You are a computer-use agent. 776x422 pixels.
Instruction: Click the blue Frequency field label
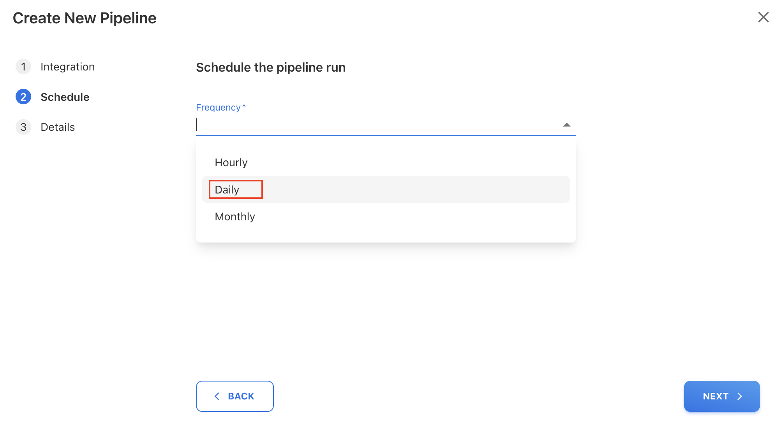pyautogui.click(x=218, y=107)
